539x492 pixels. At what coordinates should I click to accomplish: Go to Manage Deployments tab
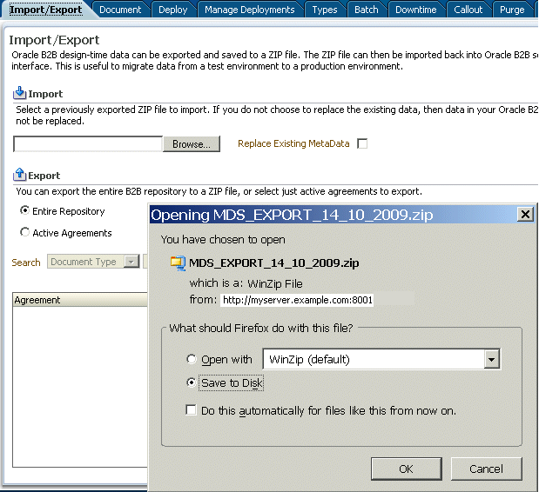(x=250, y=10)
